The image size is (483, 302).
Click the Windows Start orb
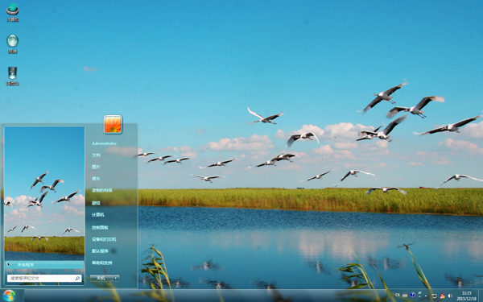click(x=9, y=296)
